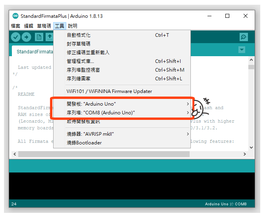The height and width of the screenshot is (218, 265).
Task: Click the vertical scrollbar up arrow
Action: coord(251,60)
